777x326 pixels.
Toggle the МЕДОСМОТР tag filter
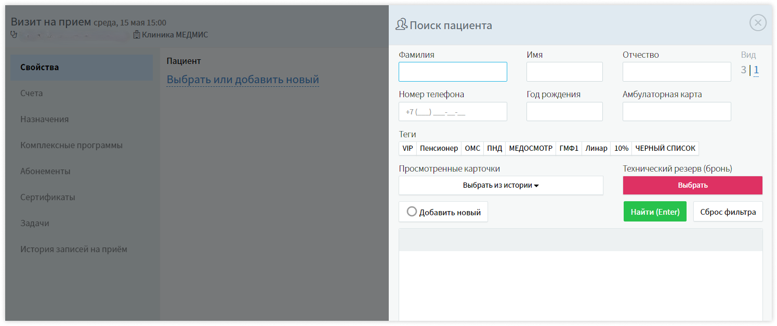(x=531, y=148)
